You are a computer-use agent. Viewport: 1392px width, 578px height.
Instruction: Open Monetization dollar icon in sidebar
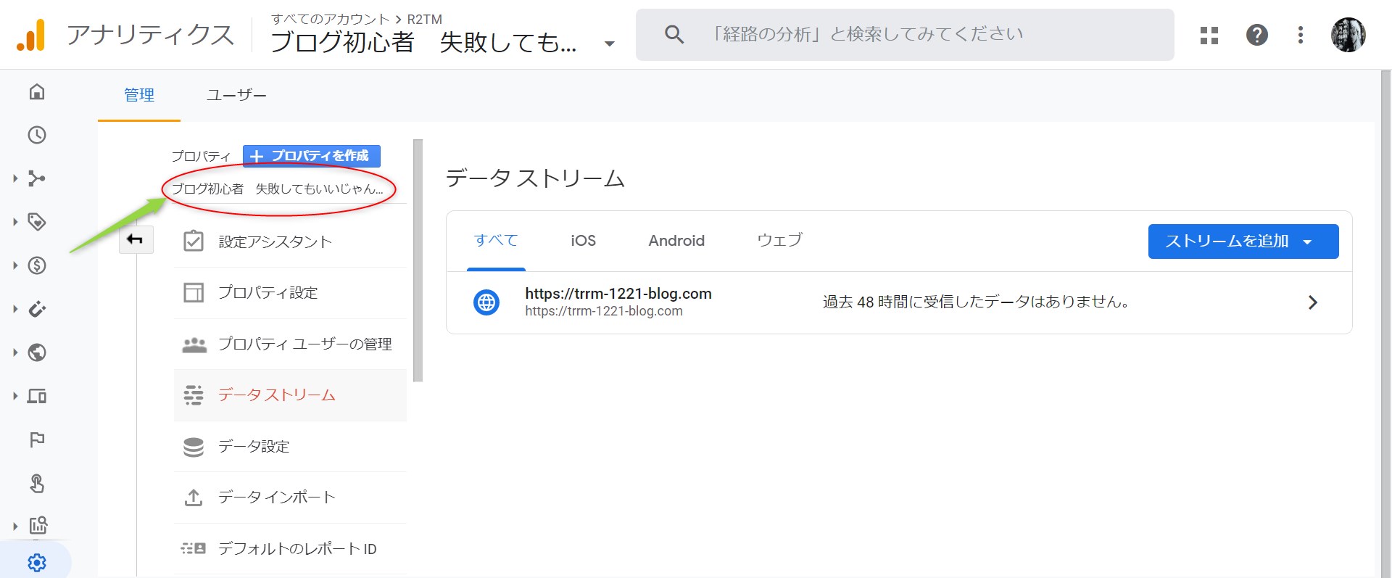click(37, 265)
